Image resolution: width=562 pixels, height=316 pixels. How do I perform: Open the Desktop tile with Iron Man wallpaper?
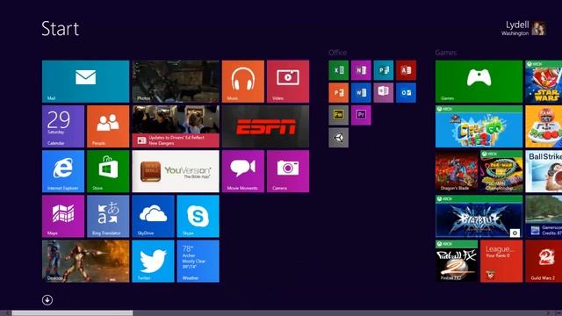(86, 262)
